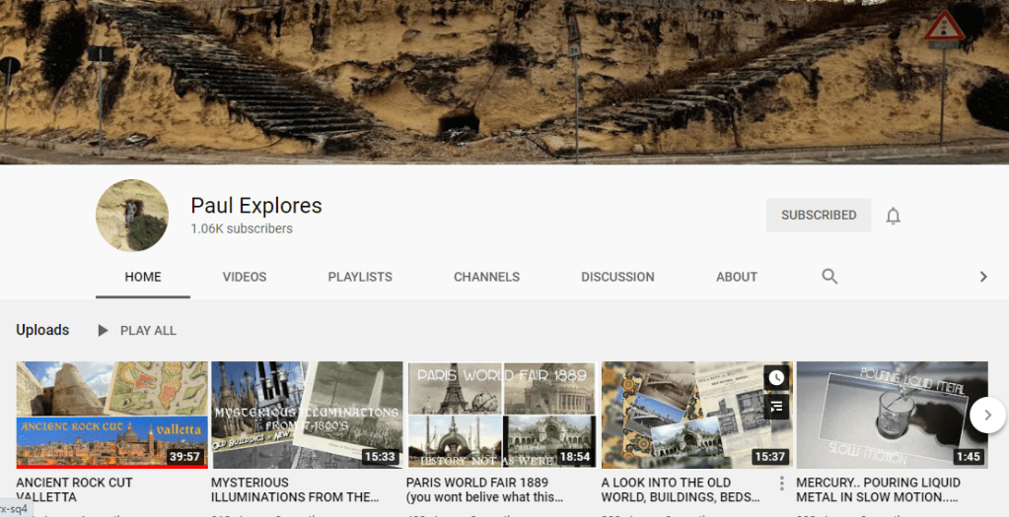The image size is (1009, 517).
Task: Open three-dot menu for Old World video
Action: (x=781, y=484)
